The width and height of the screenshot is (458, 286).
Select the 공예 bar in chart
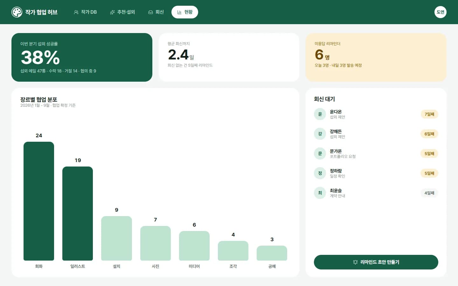click(x=272, y=253)
